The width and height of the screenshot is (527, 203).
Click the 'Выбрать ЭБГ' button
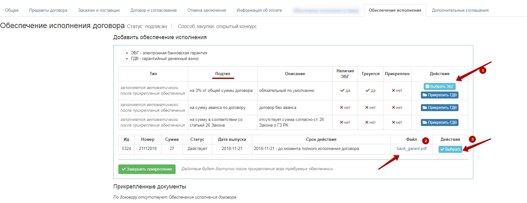(x=439, y=87)
